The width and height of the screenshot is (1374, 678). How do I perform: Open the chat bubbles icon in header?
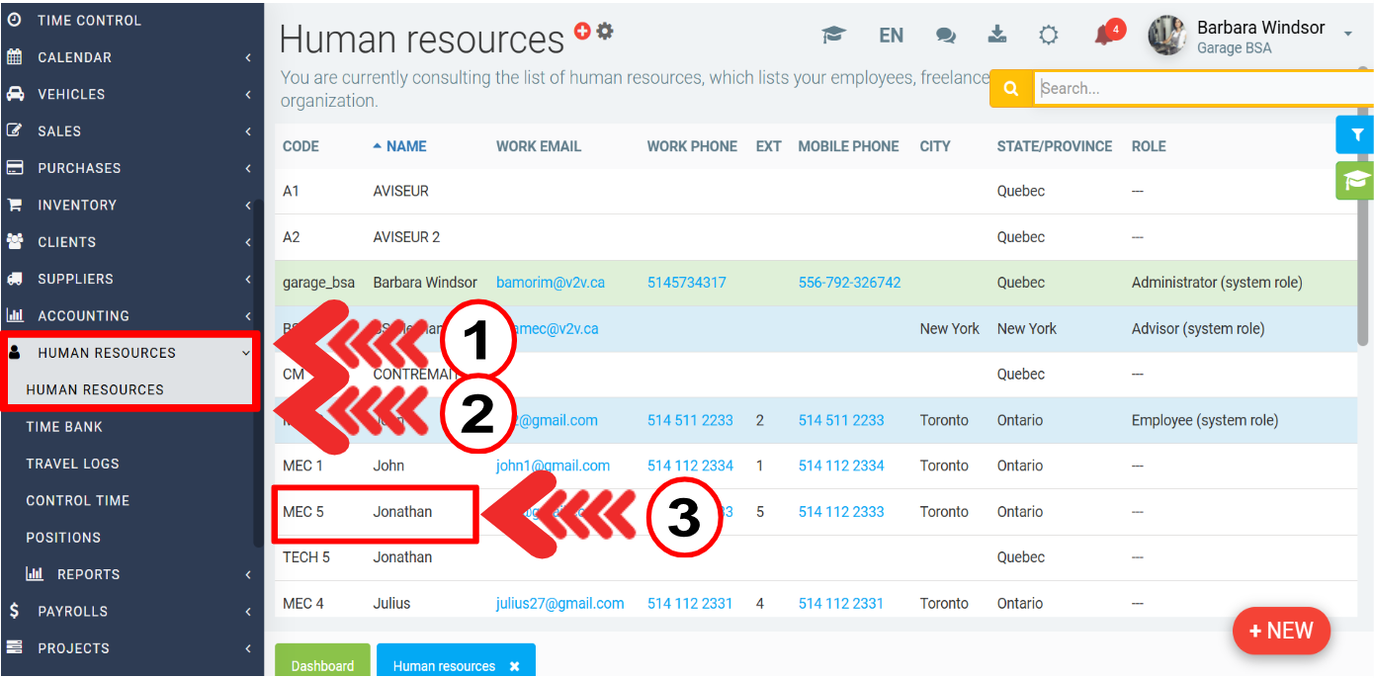tap(946, 36)
